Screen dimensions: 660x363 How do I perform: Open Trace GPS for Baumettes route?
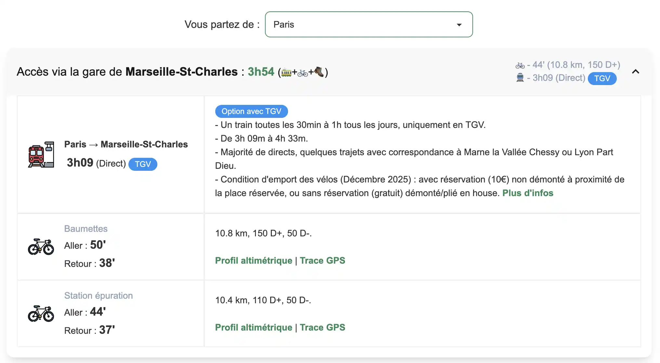click(322, 261)
